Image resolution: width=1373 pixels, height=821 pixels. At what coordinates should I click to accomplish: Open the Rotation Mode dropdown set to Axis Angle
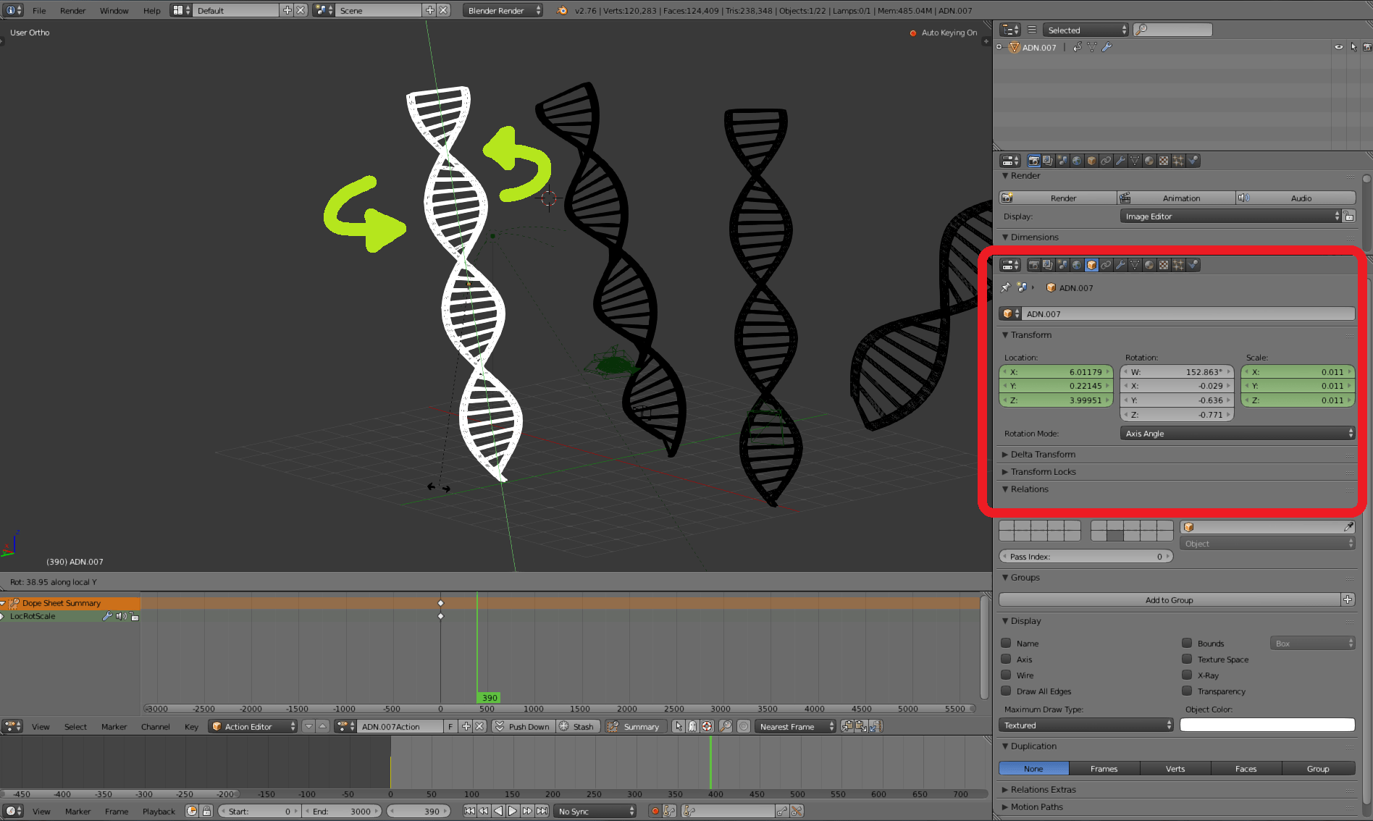click(x=1236, y=433)
